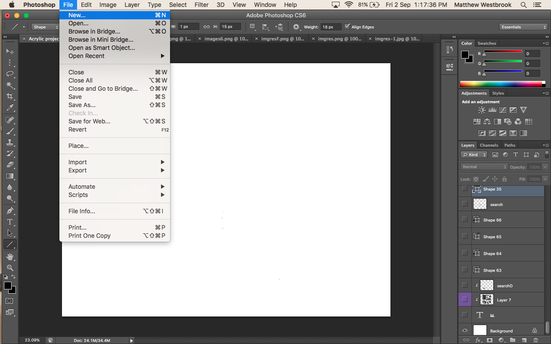Open the Color panel options menu

(x=546, y=43)
